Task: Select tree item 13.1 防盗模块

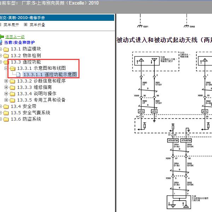Action: [26, 49]
